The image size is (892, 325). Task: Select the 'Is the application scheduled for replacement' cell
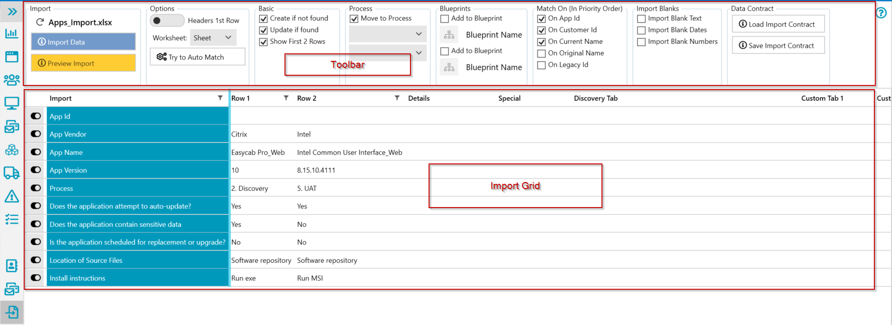tap(138, 242)
